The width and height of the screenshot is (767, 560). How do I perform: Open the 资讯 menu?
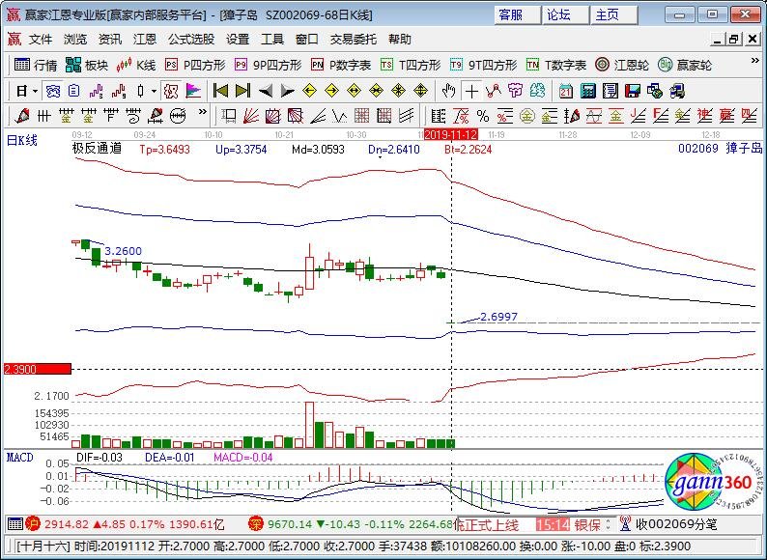110,40
